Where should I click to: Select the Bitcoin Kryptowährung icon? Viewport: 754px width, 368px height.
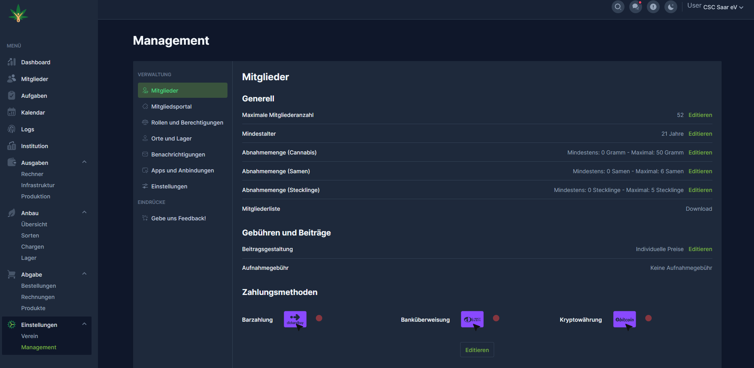624,319
